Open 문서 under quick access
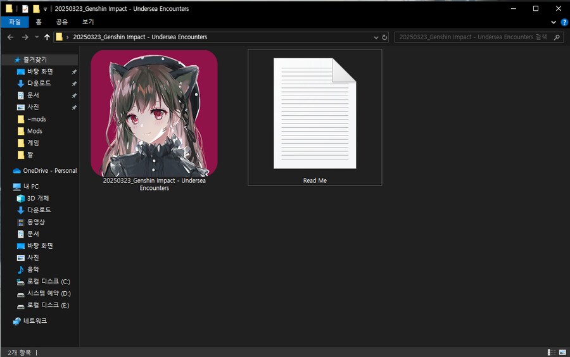 tap(33, 95)
